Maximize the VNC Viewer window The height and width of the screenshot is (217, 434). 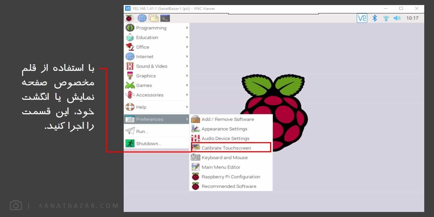click(x=401, y=8)
